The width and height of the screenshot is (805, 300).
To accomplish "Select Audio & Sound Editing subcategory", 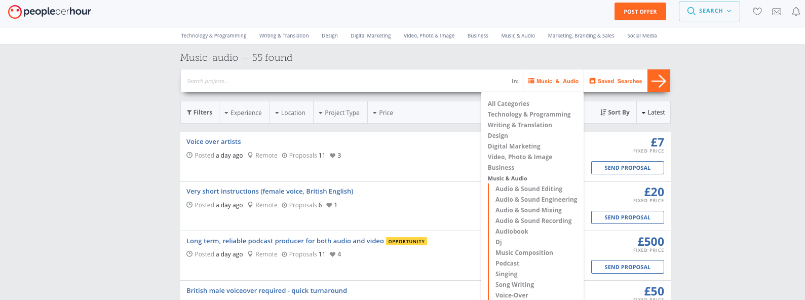I will point(529,189).
